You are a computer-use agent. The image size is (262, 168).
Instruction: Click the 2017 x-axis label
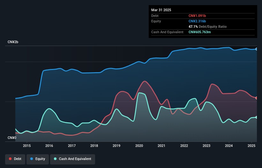click(72, 146)
